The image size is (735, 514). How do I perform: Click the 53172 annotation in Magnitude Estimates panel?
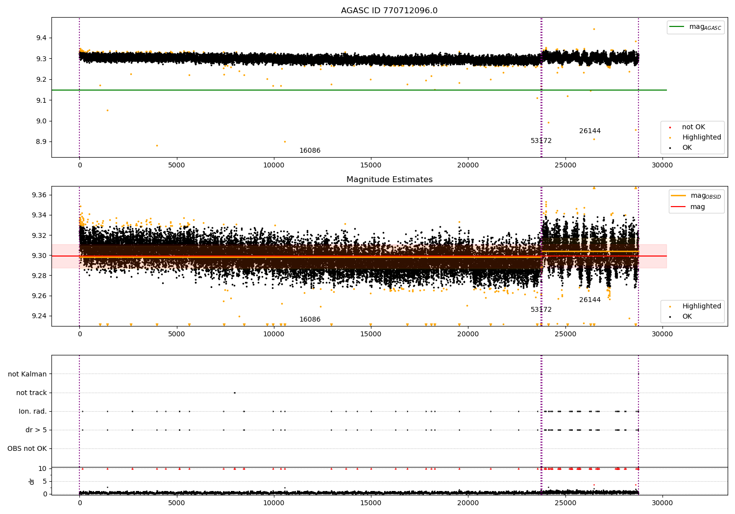click(x=541, y=310)
